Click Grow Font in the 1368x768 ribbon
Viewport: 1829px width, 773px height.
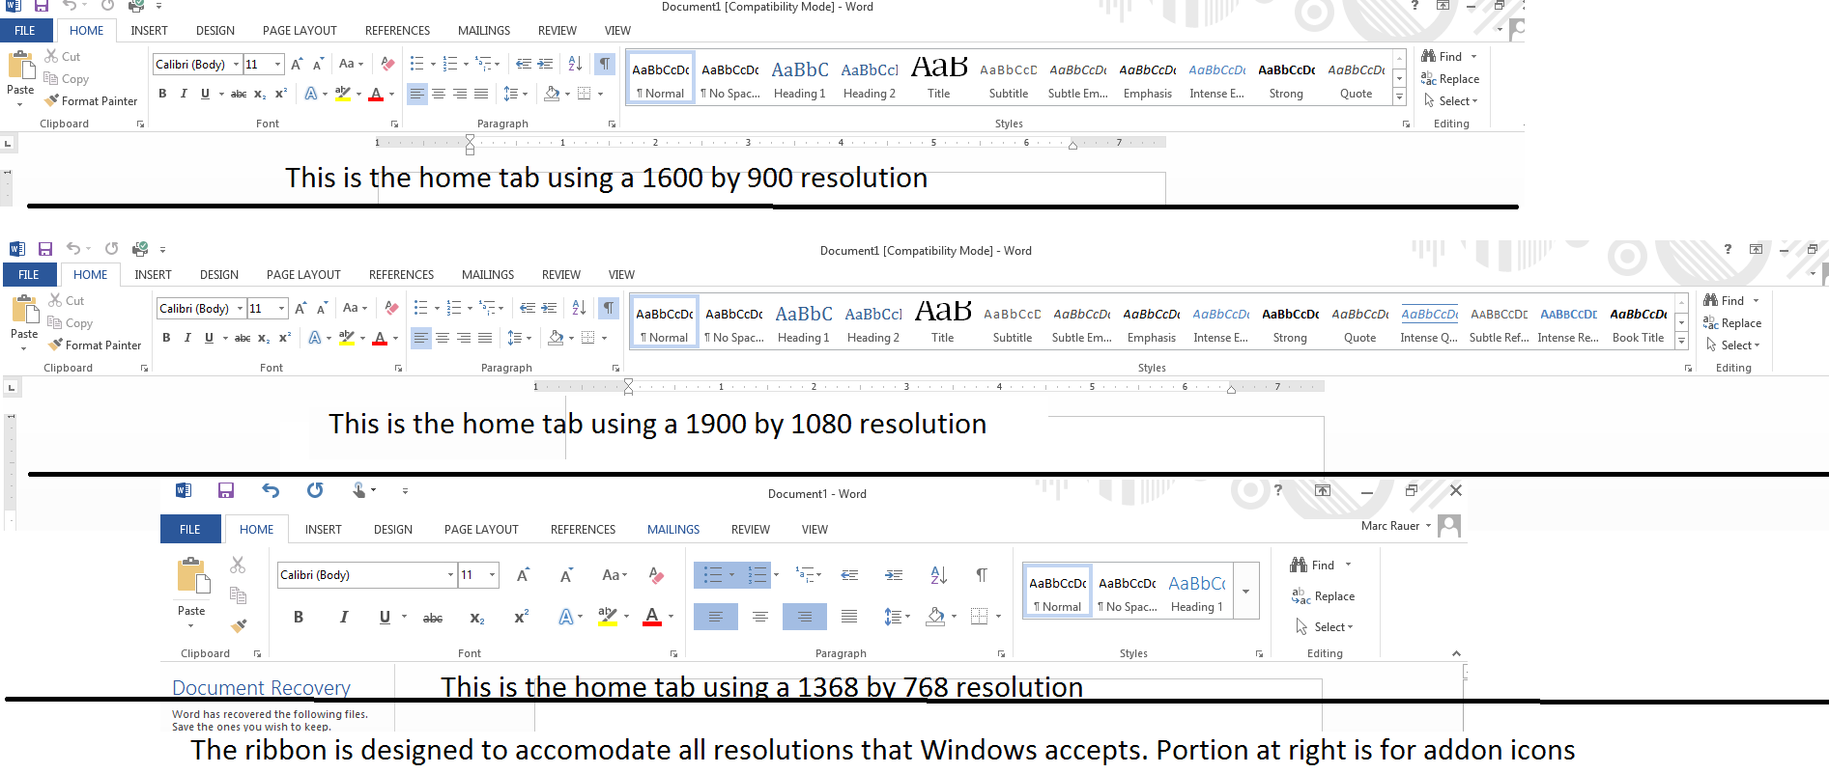click(x=523, y=575)
